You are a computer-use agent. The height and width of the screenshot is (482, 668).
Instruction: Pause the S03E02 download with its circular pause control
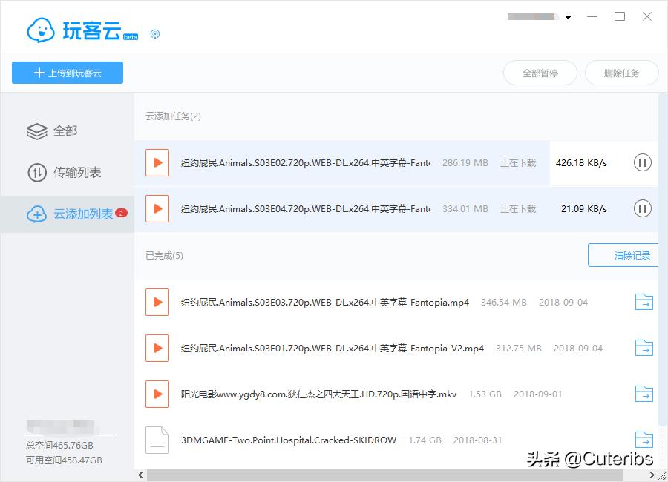[x=642, y=162]
